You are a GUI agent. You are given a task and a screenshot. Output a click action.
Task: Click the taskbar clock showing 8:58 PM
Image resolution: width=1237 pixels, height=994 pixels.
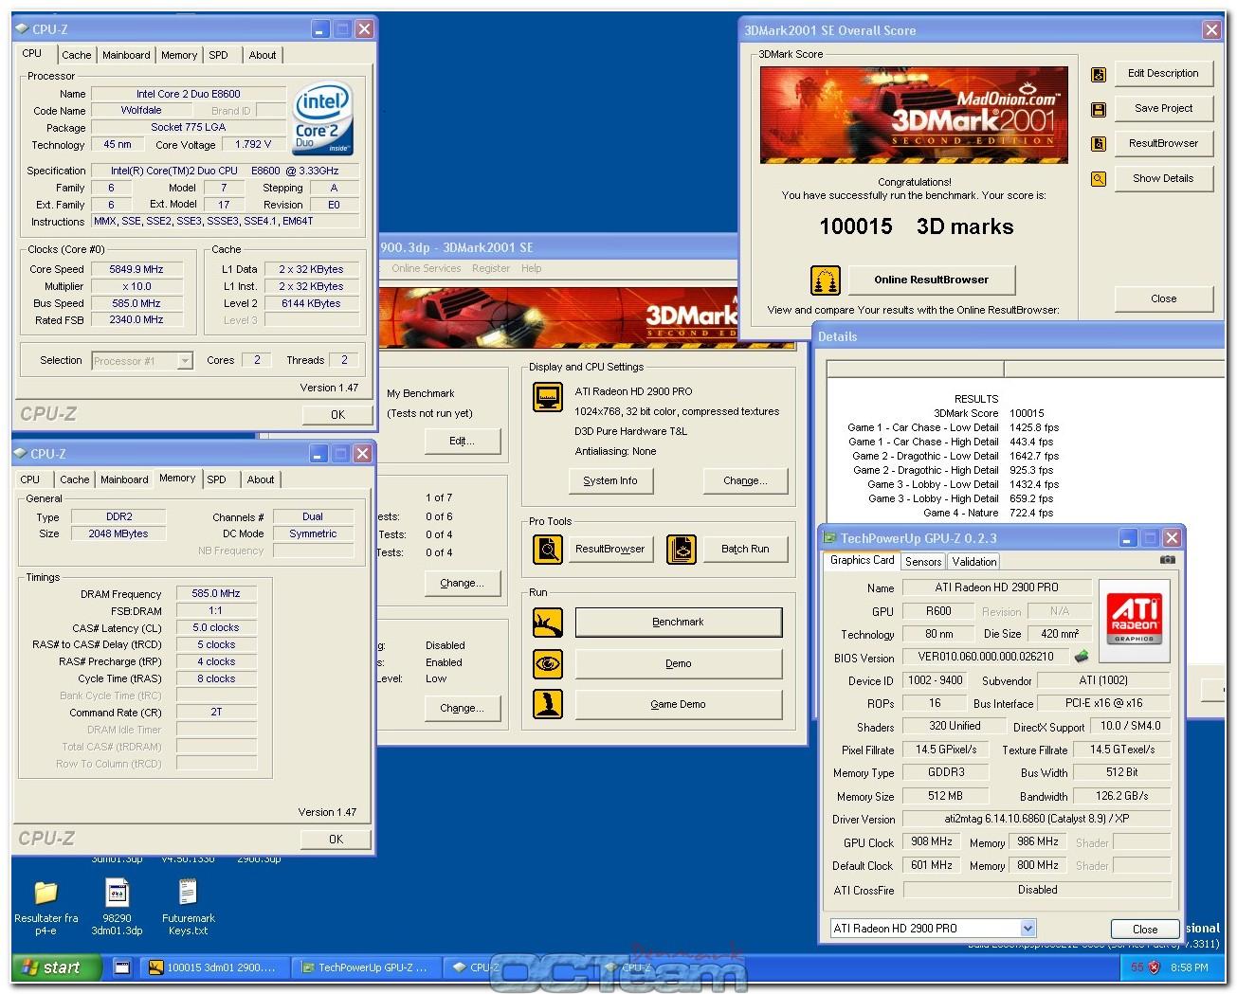point(1189,967)
